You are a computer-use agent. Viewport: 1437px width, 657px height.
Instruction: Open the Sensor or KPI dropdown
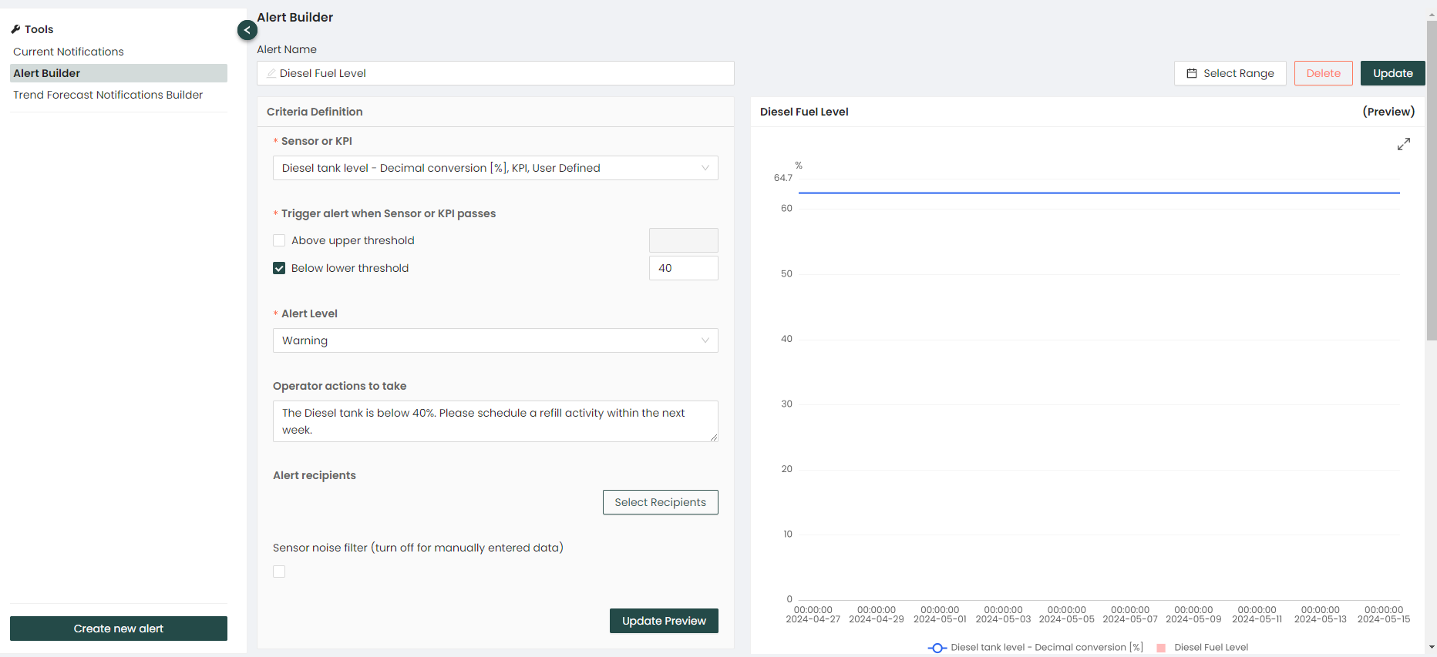pos(495,168)
